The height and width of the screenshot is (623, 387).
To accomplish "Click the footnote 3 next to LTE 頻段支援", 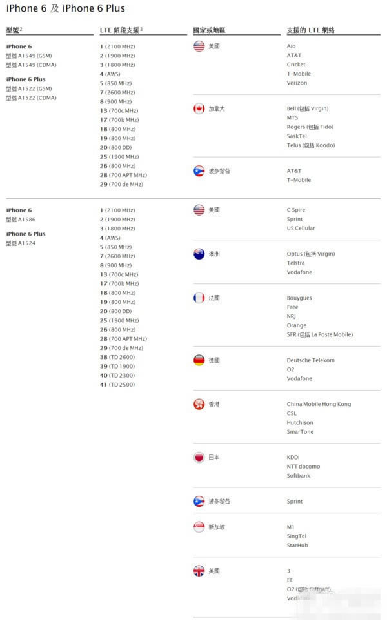I will tap(141, 29).
